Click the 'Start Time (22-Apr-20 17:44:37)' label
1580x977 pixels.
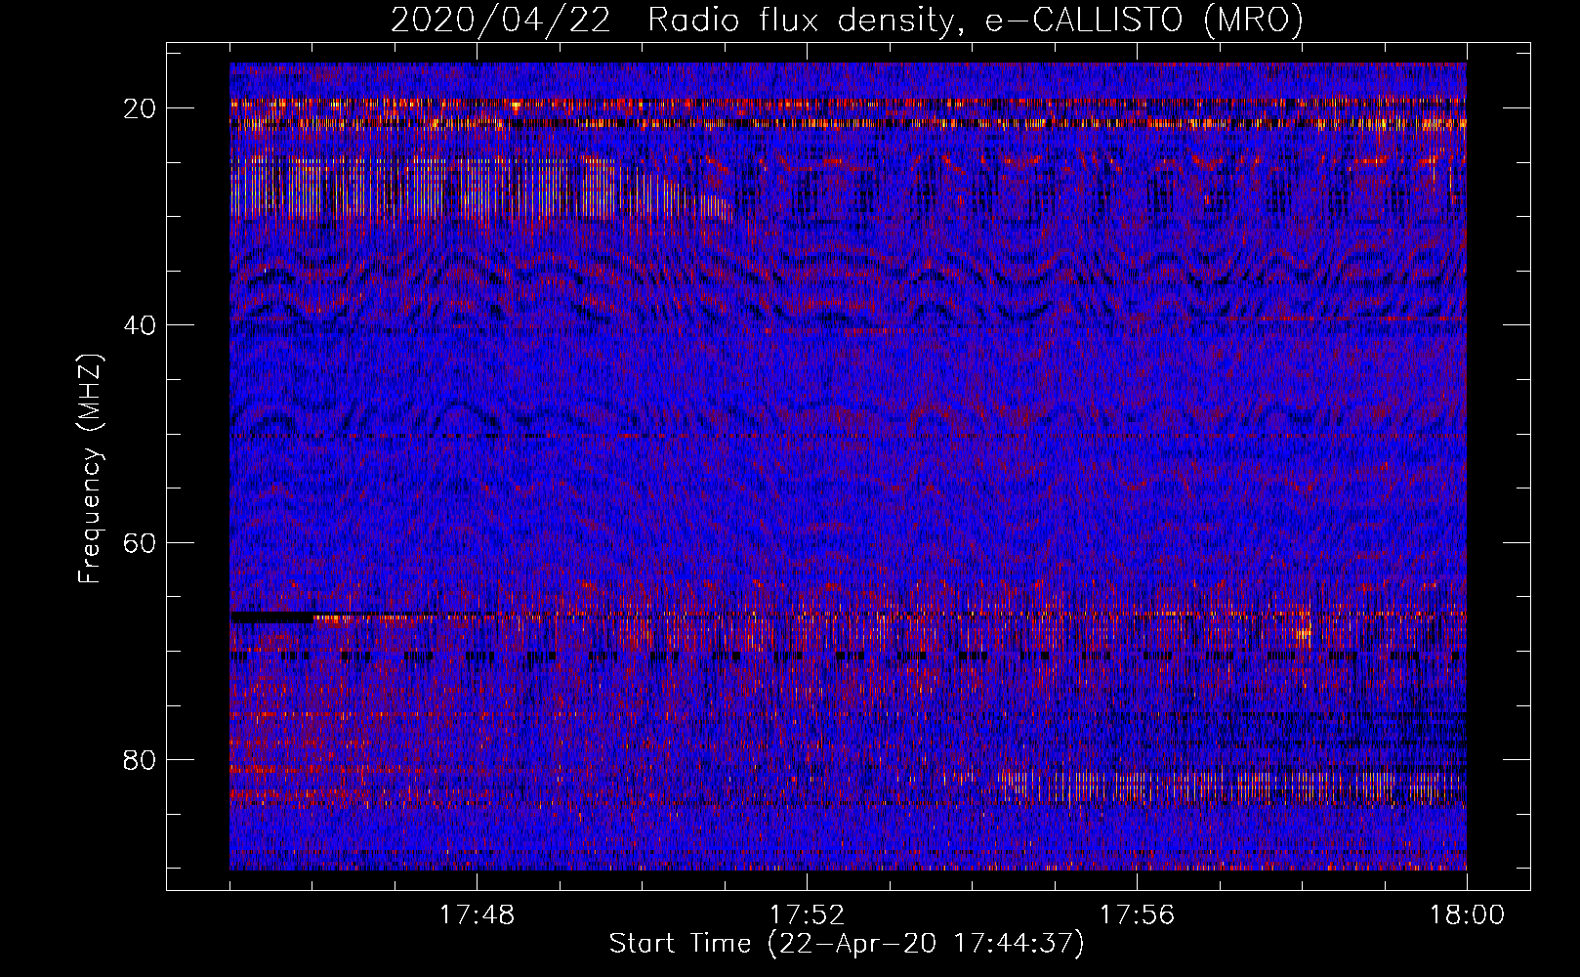pos(847,944)
